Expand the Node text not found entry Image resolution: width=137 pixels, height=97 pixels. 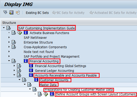9,52
